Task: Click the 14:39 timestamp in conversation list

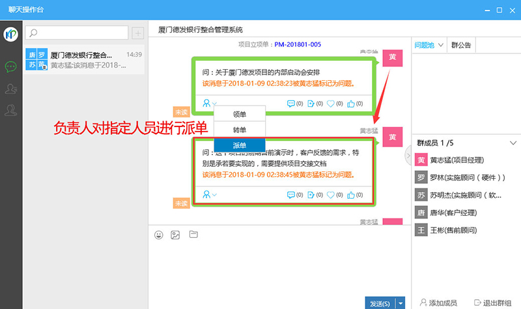Action: [x=134, y=55]
